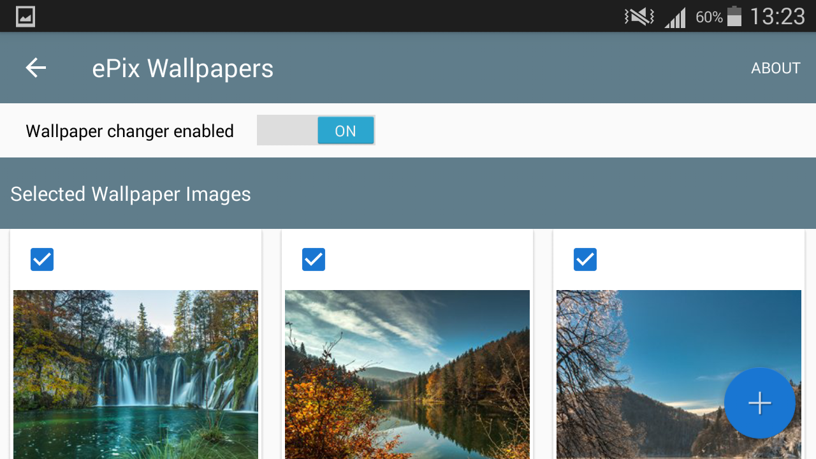Uncheck the blue sky tree wallpaper checkbox

pos(585,259)
